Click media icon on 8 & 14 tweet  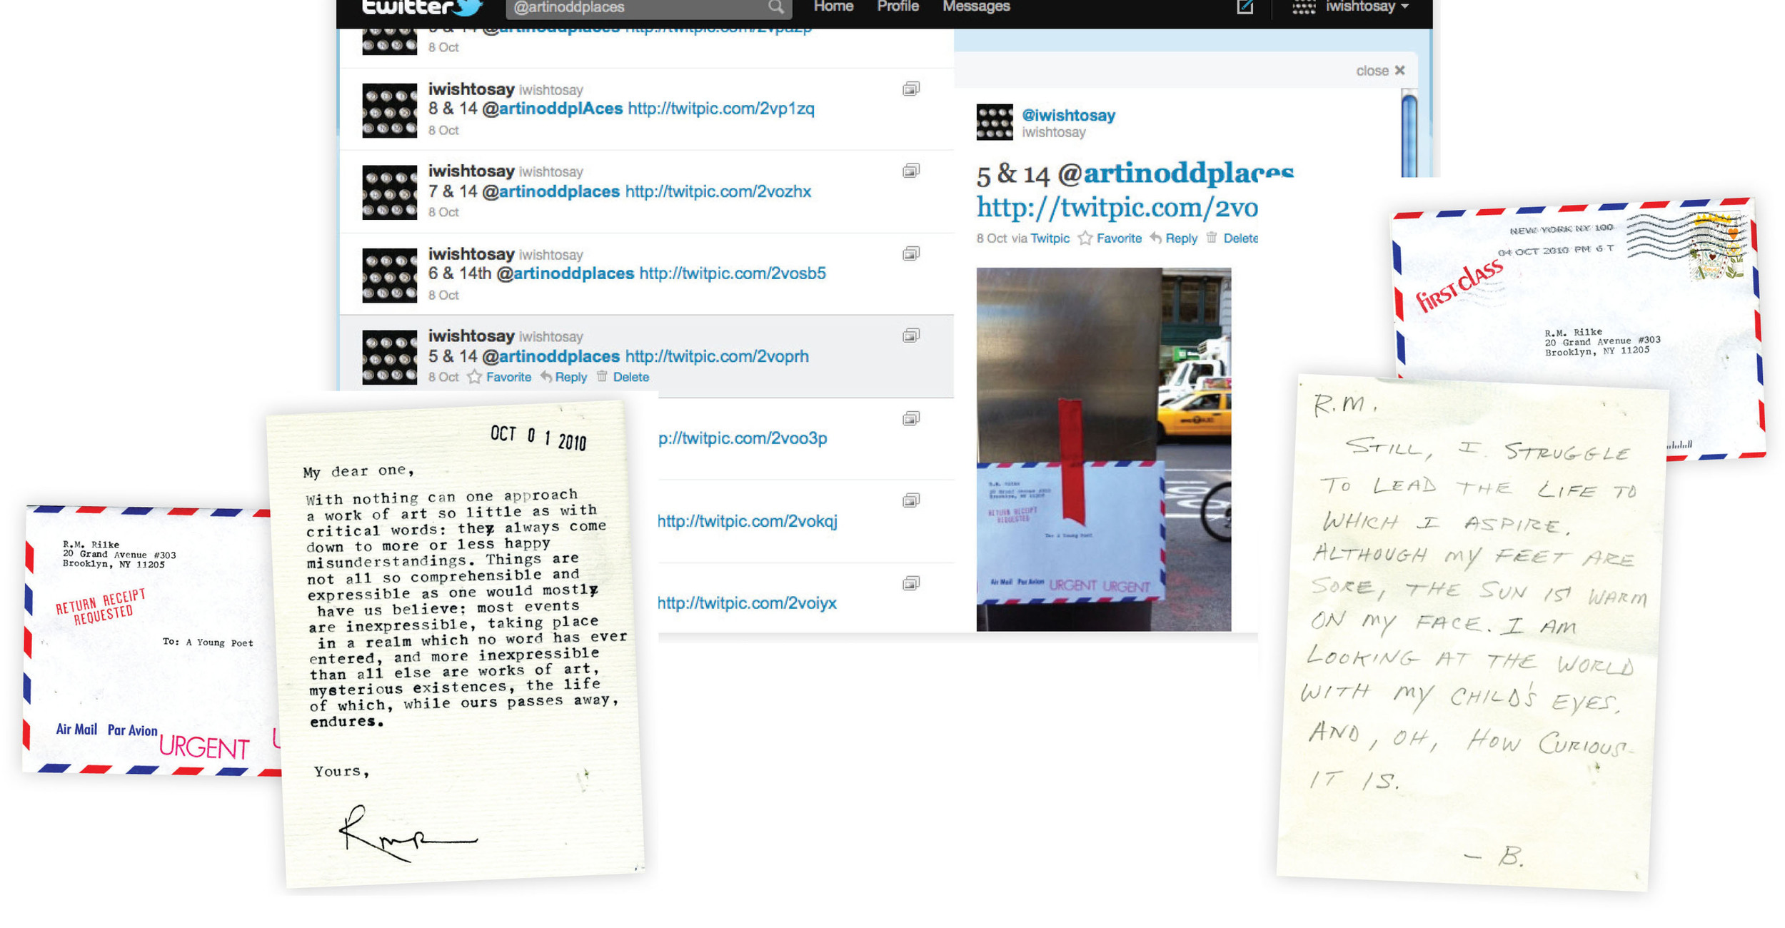click(x=910, y=89)
